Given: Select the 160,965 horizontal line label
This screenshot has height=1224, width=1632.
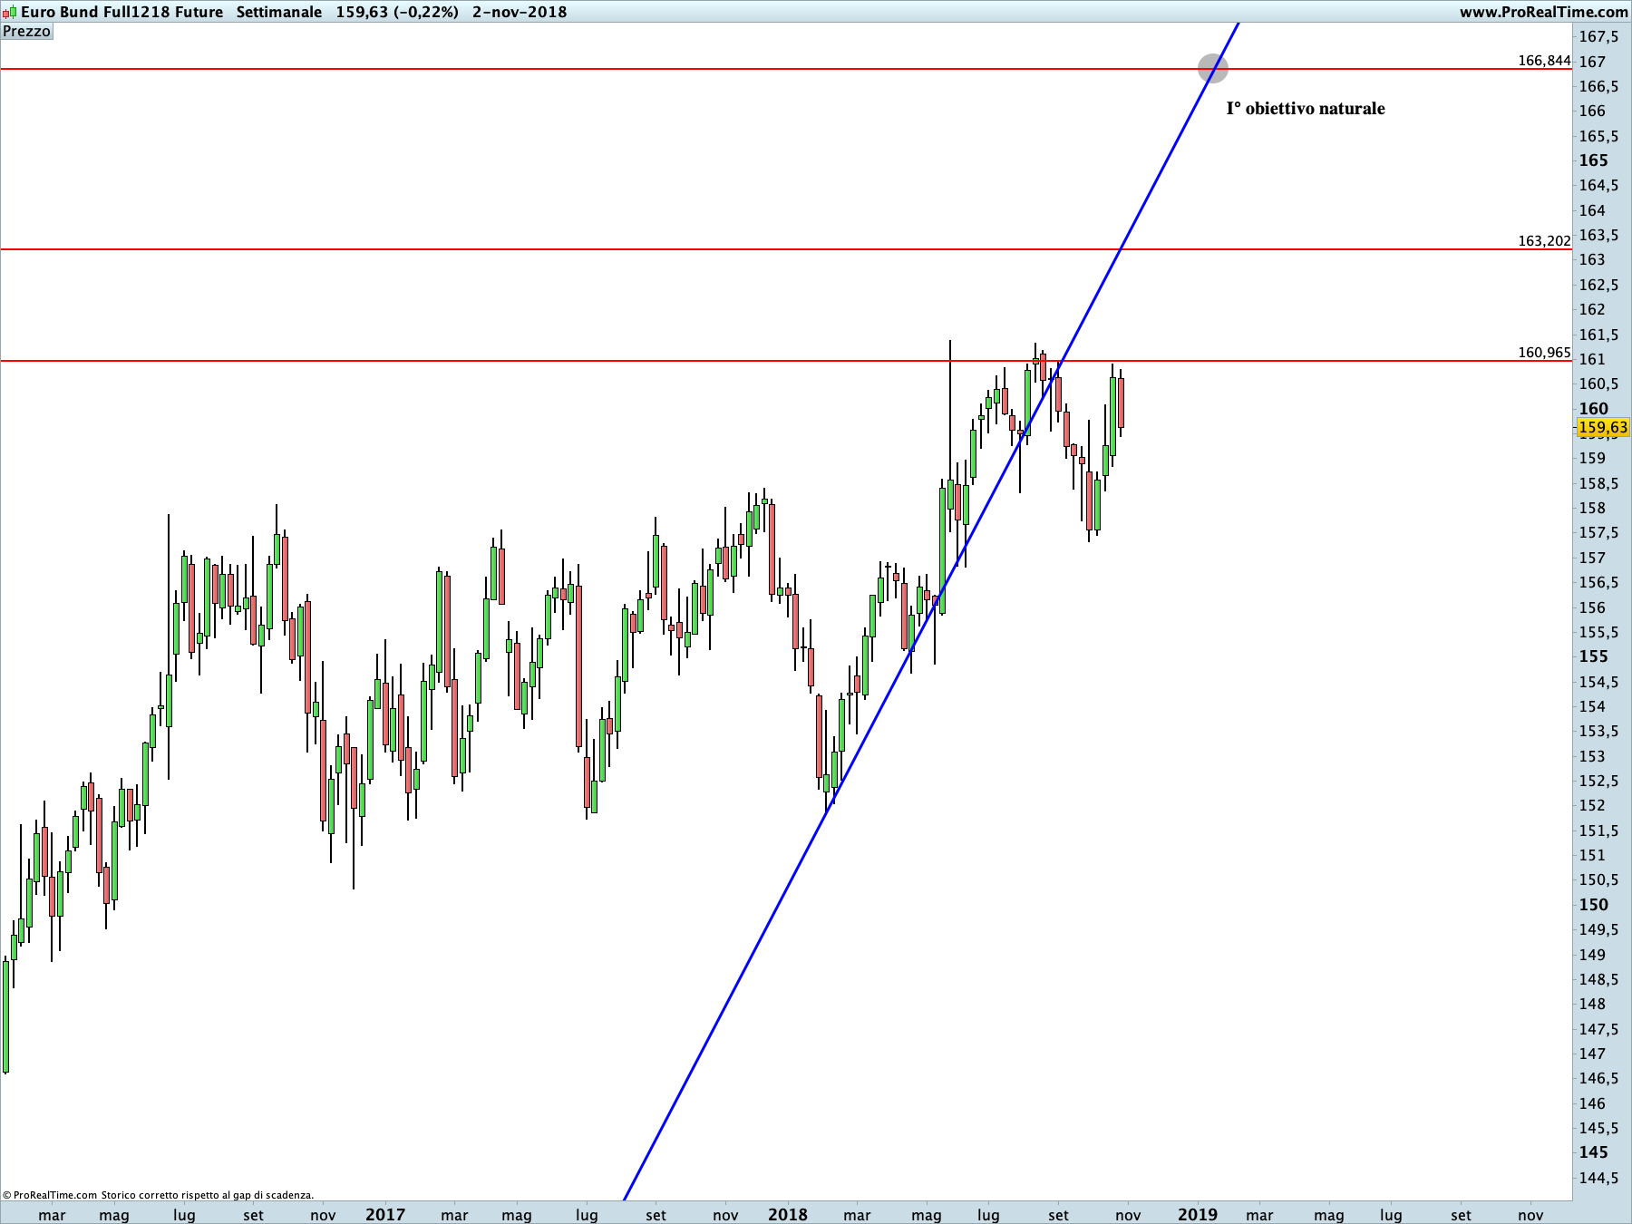Looking at the screenshot, I should (1544, 353).
